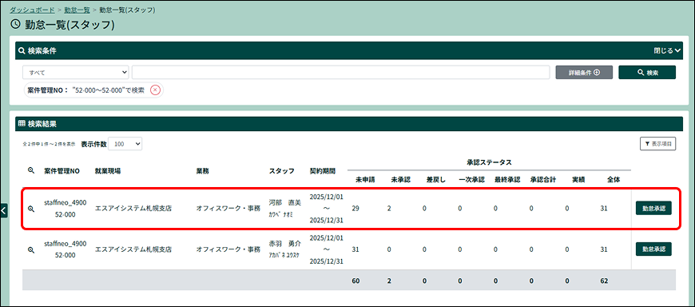The height and width of the screenshot is (307, 695).
Task: Click the 承認合計 column header
Action: click(x=542, y=180)
